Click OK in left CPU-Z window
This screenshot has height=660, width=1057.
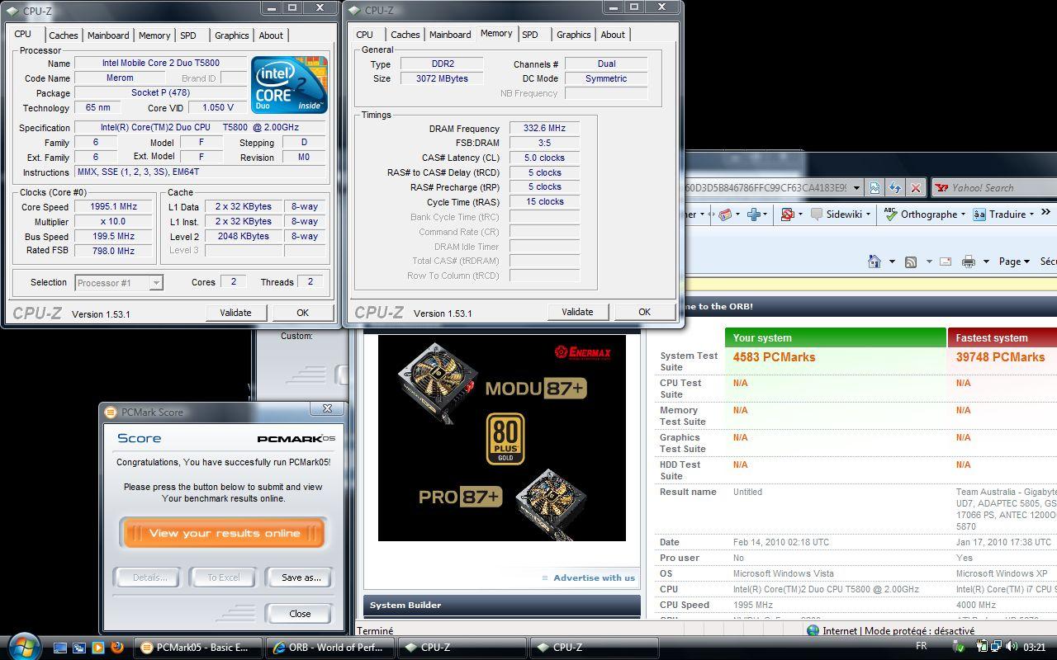(x=302, y=313)
